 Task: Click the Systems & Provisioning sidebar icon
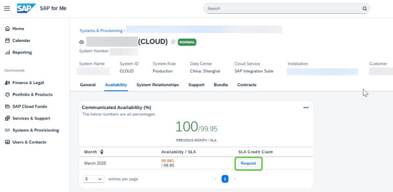tap(8, 130)
